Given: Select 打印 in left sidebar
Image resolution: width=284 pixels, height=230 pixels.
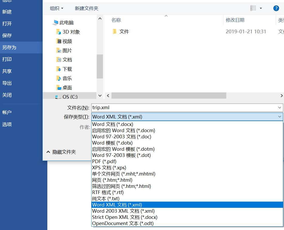Looking at the screenshot, I should 7,59.
